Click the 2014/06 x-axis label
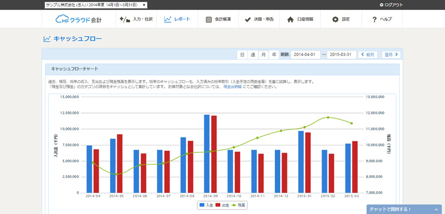 [140, 196]
